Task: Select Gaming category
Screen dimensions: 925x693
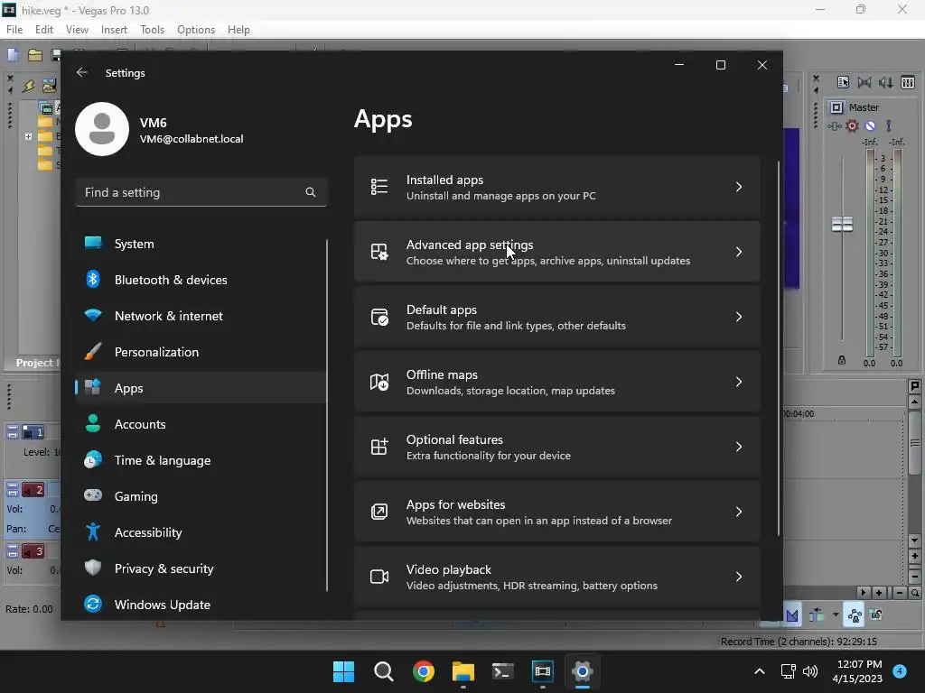Action: pyautogui.click(x=201, y=496)
